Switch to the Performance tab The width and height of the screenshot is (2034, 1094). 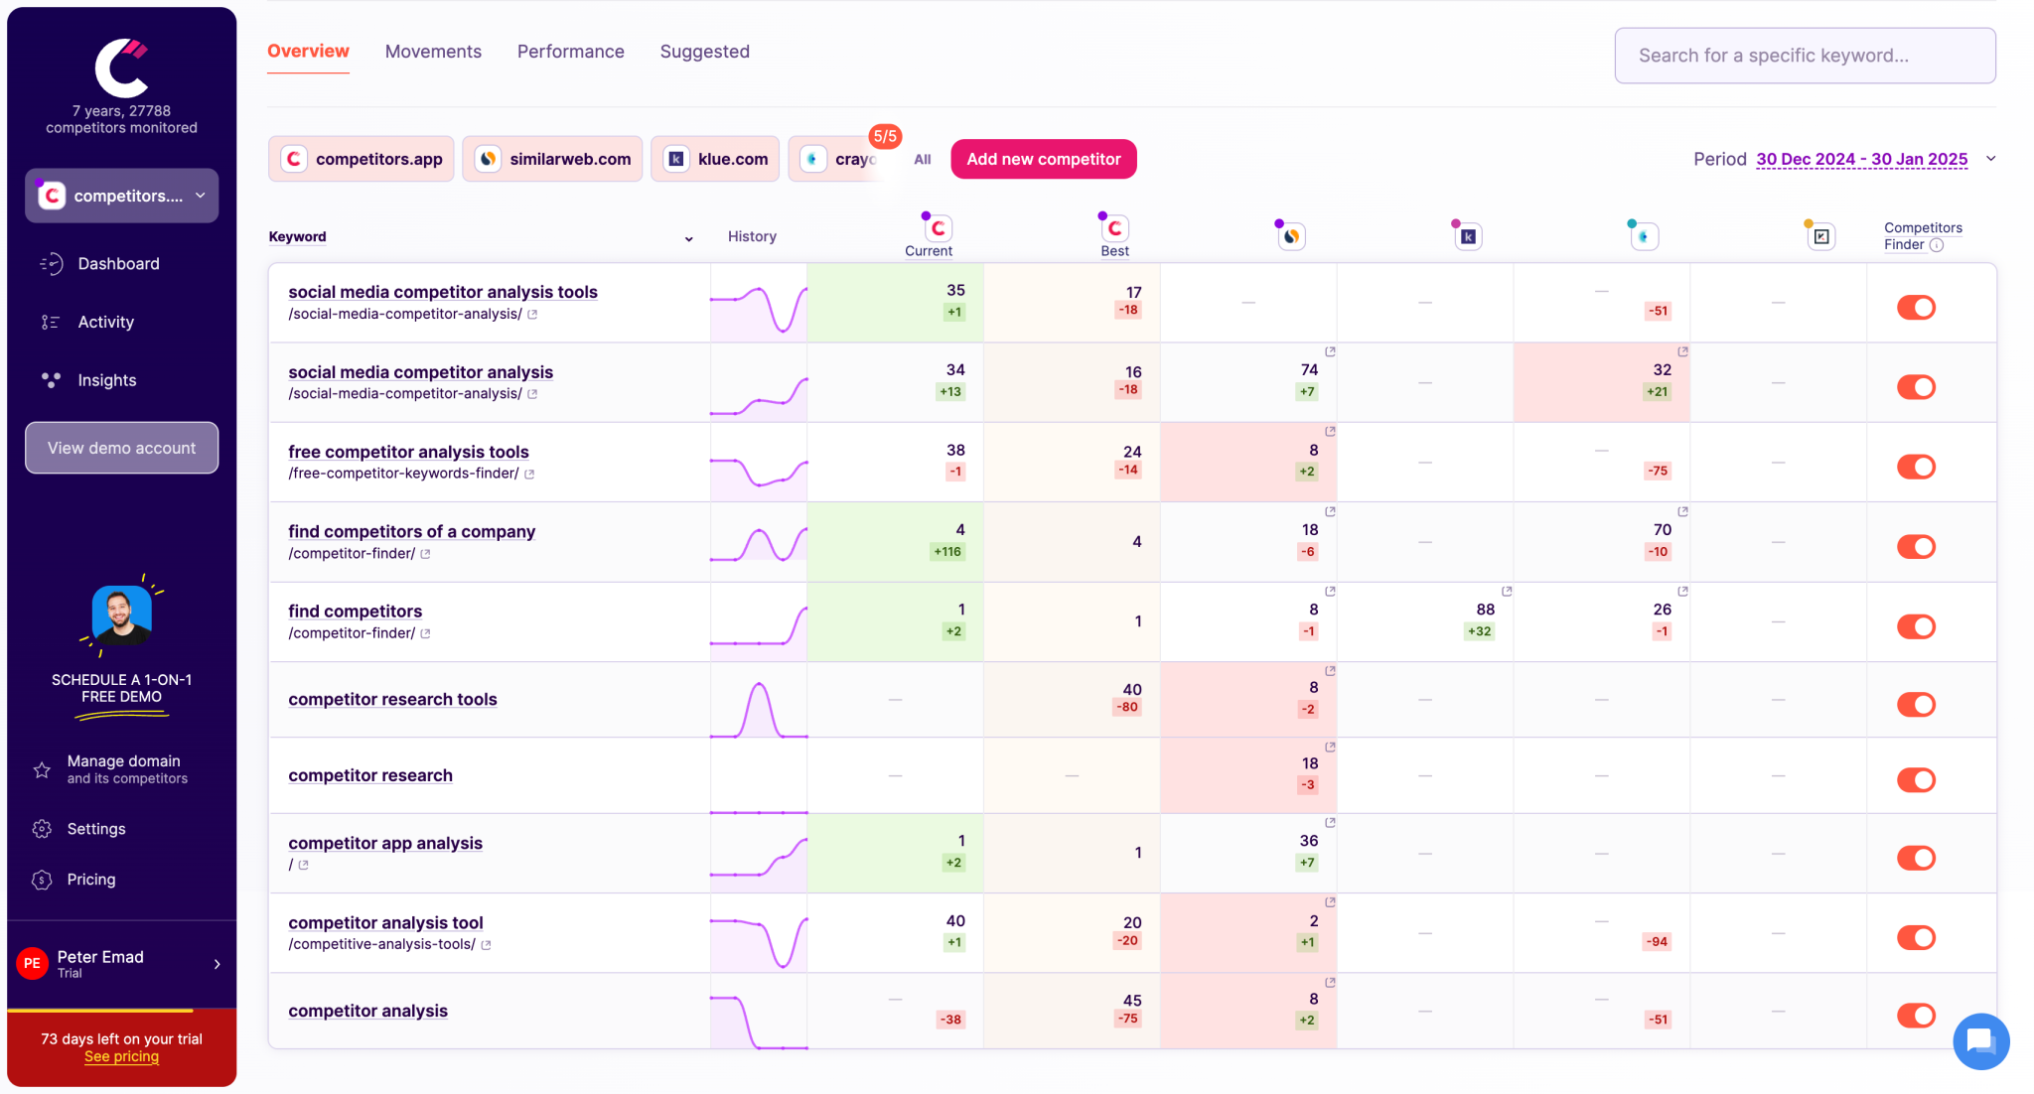point(571,52)
